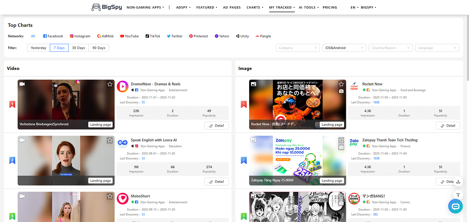Open image search camera icon on Rocket Now ad
Screen dimensions: 469x222
coord(341,91)
